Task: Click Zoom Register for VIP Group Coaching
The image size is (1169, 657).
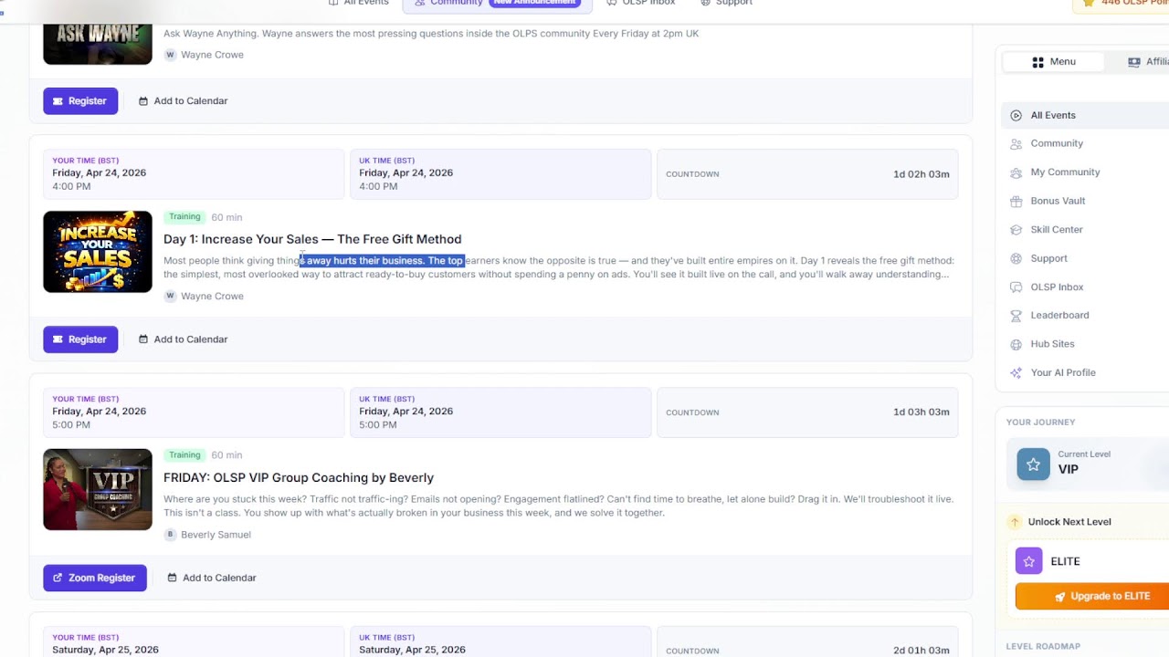Action: click(95, 578)
